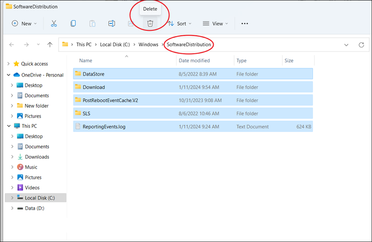
Task: Navigate back with the Back arrow
Action: tap(12, 45)
